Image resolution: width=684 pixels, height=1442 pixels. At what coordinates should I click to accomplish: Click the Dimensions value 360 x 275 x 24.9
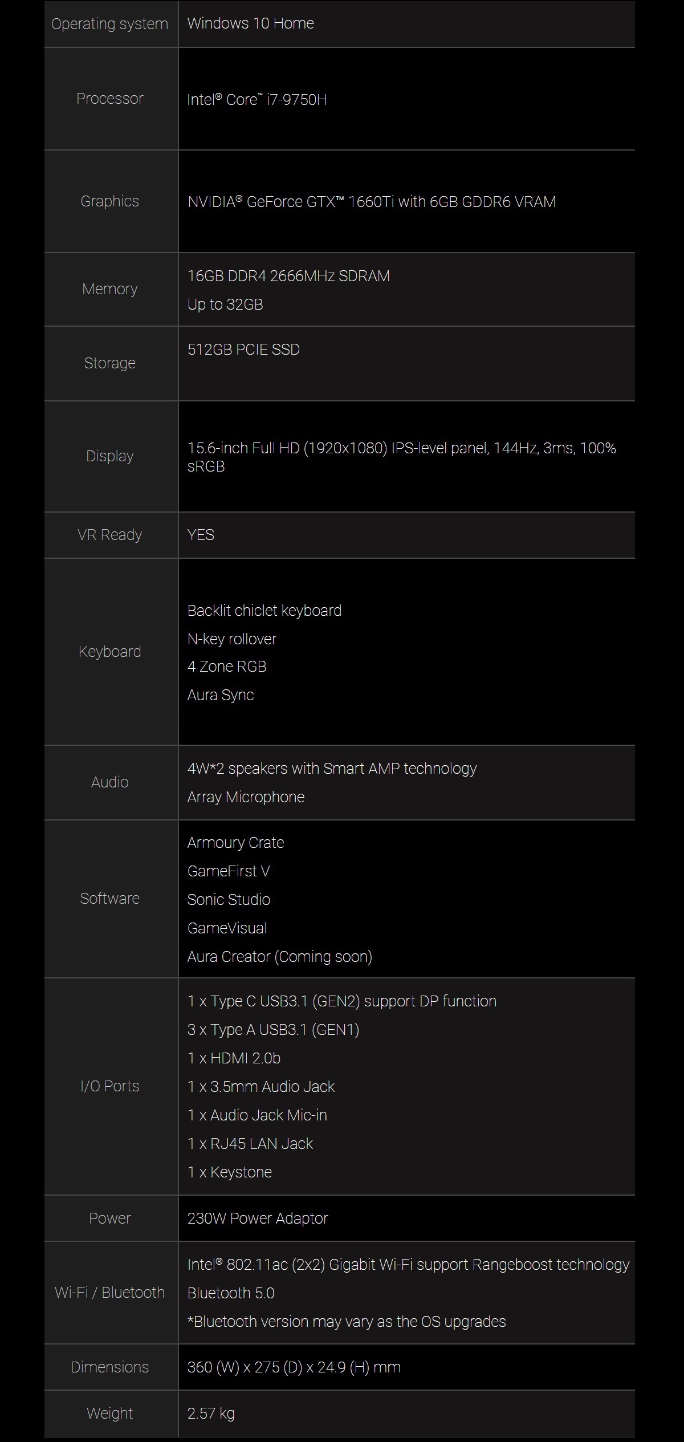(294, 1367)
